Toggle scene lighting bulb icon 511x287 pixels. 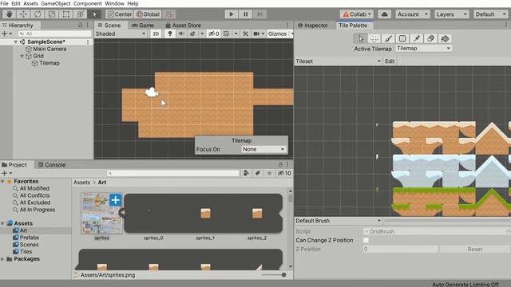click(170, 33)
